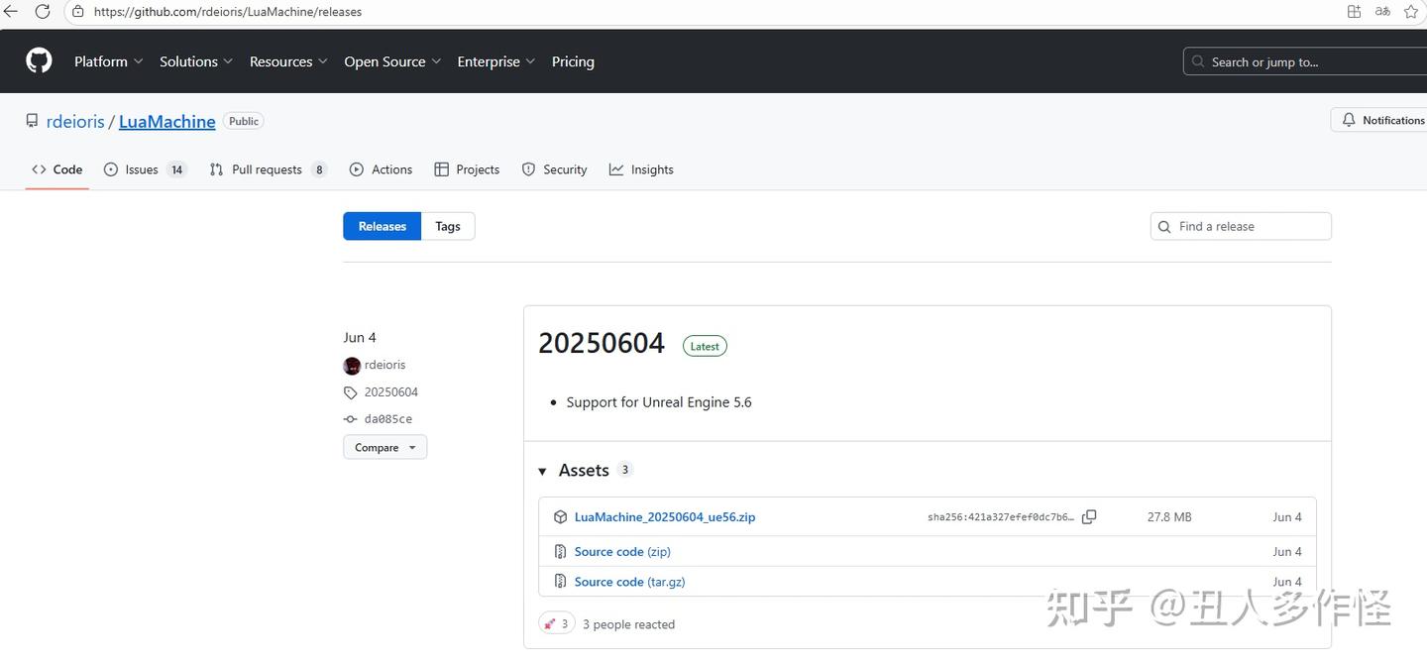Open the Compare dropdown button
1427x665 pixels.
385,448
